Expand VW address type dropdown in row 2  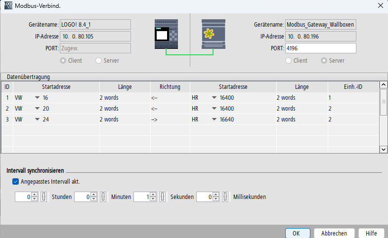click(x=37, y=109)
